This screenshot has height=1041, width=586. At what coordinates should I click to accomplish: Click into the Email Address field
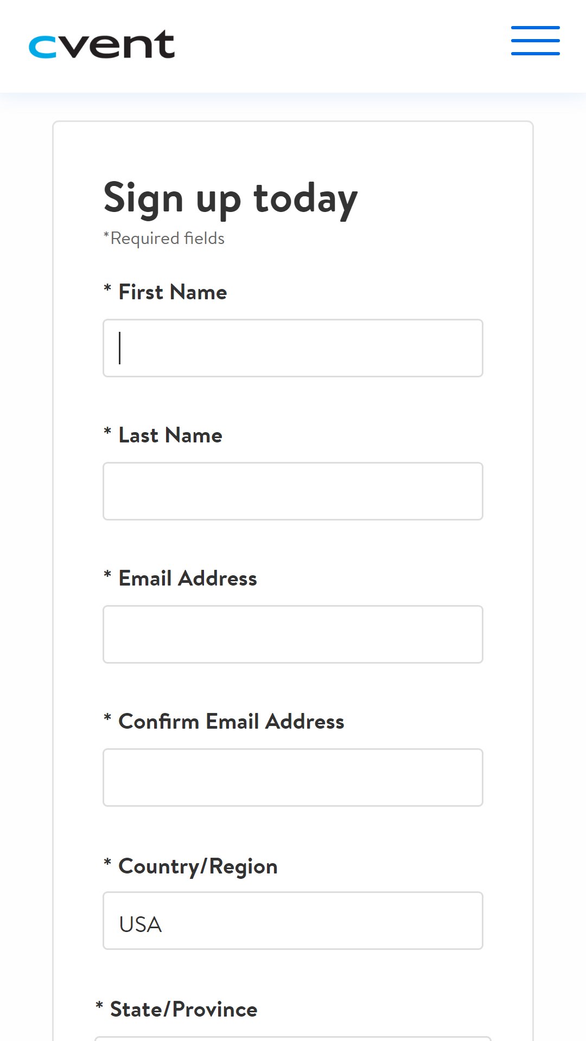(293, 634)
